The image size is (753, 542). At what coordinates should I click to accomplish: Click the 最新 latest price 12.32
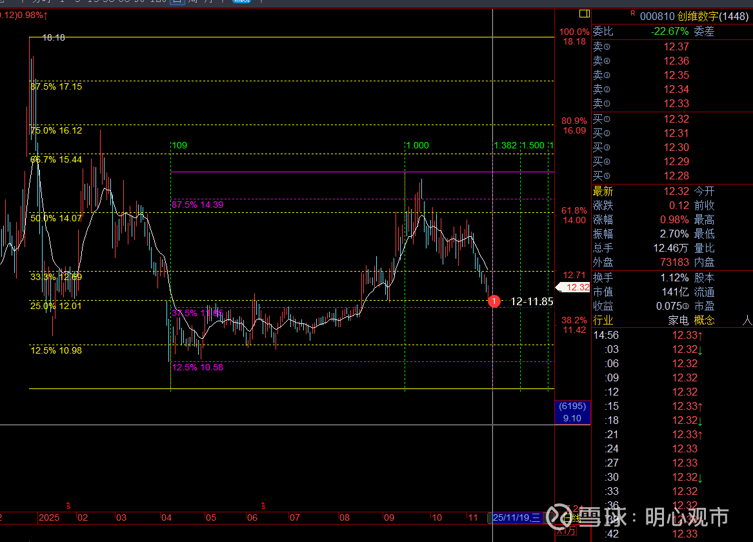[676, 192]
